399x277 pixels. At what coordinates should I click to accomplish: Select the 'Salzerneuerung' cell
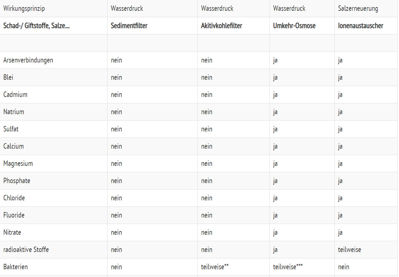[358, 8]
